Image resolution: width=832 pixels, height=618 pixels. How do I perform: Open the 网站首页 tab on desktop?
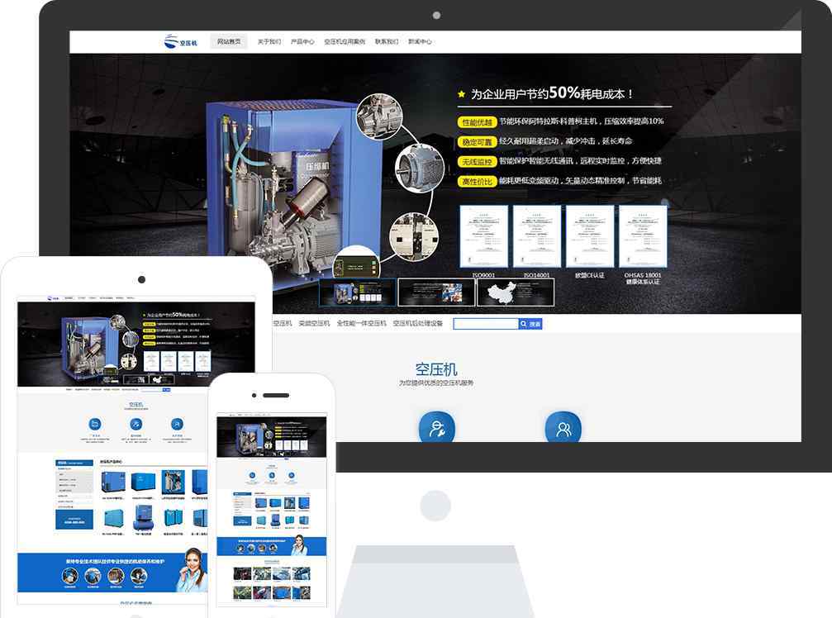coord(229,41)
